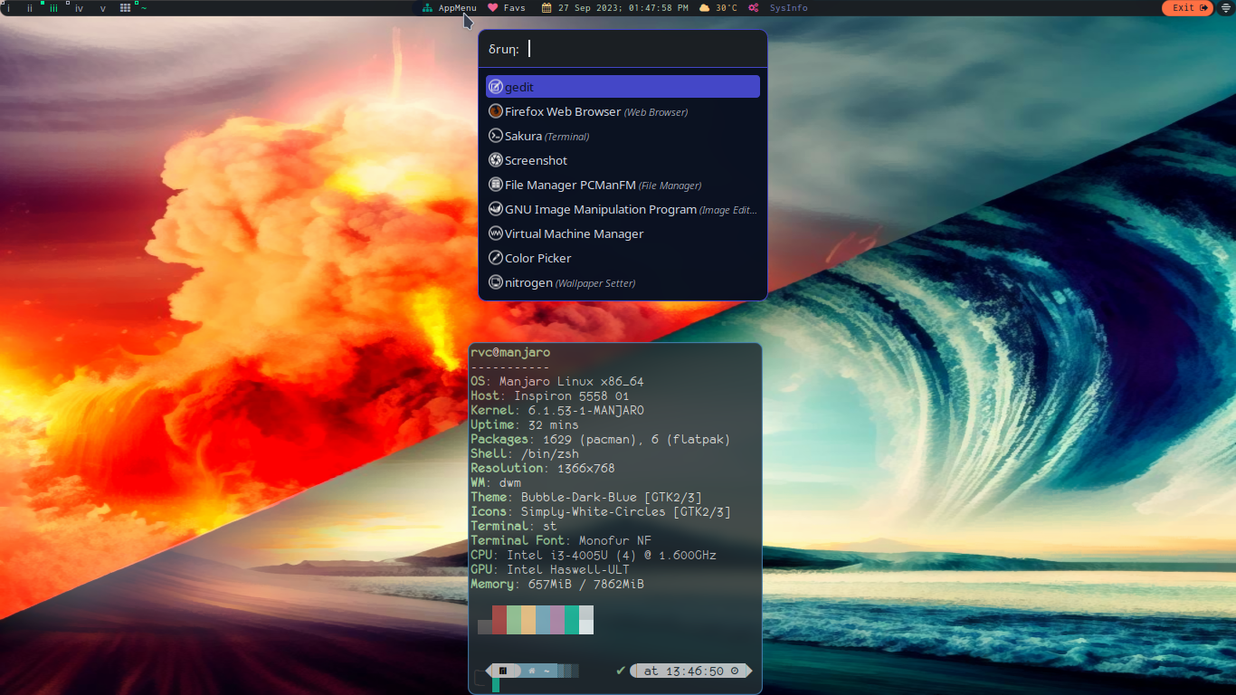Open the Favs heart menu

pyautogui.click(x=507, y=7)
